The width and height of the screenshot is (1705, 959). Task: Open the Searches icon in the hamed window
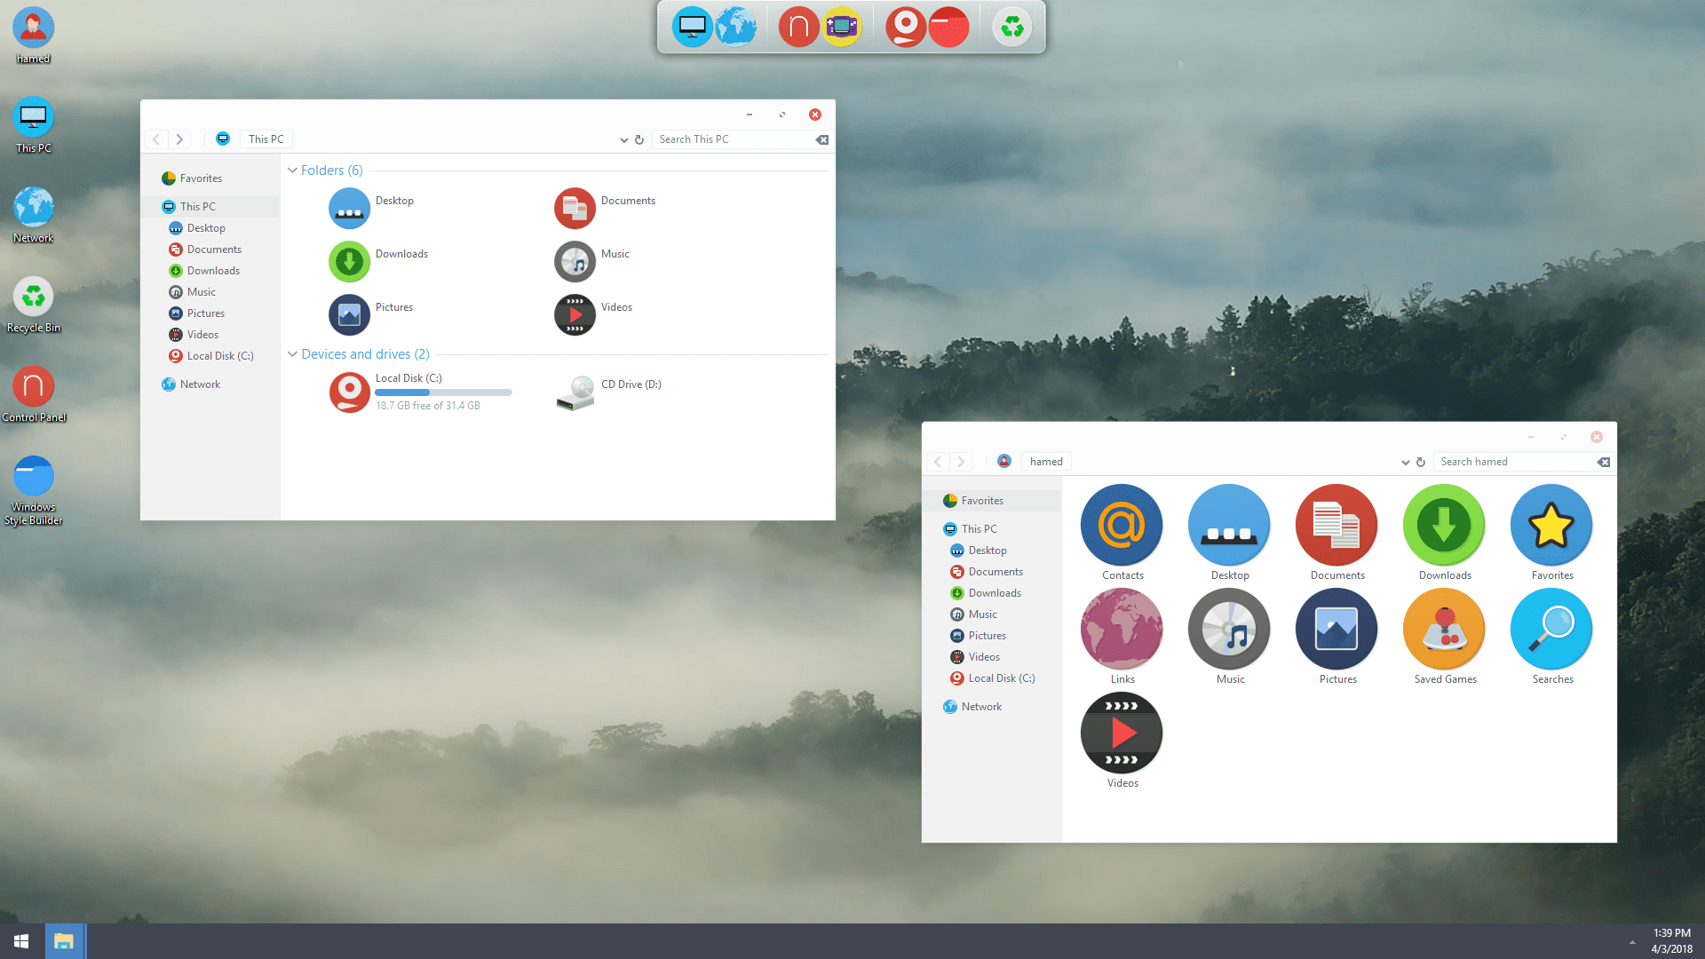pos(1550,629)
